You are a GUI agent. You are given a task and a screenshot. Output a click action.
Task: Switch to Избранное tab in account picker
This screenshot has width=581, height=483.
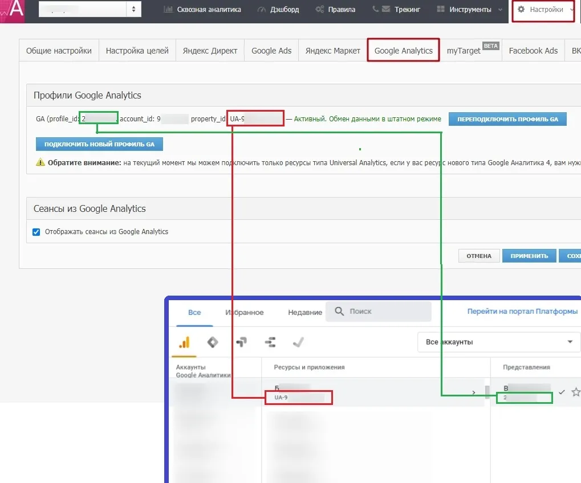click(x=245, y=312)
